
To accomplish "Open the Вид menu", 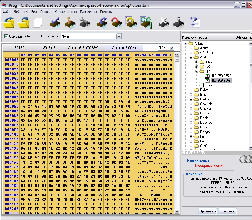I will click(x=34, y=12).
